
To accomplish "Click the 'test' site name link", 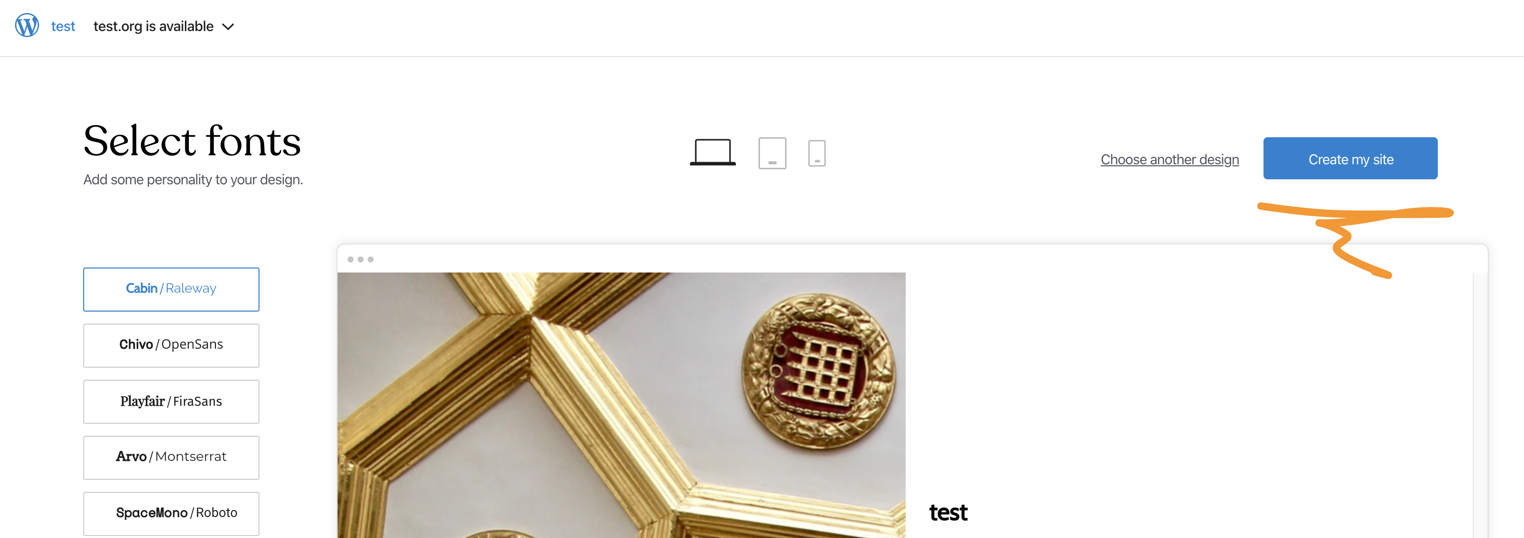I will (x=63, y=27).
